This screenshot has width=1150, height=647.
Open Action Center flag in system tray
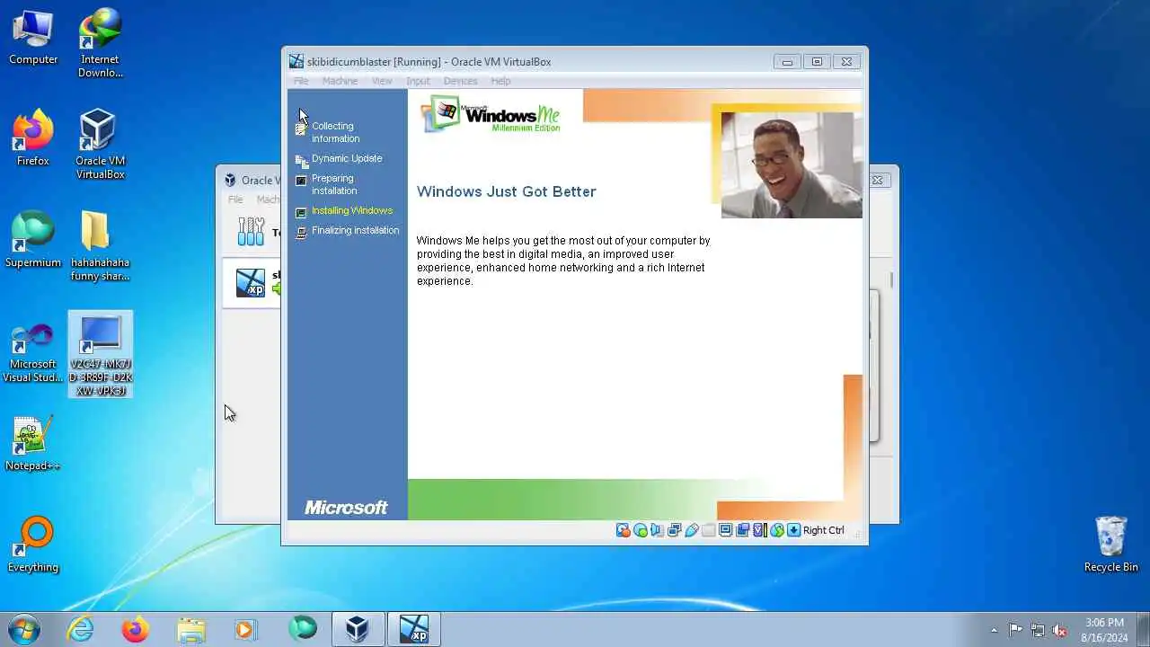click(x=1016, y=630)
